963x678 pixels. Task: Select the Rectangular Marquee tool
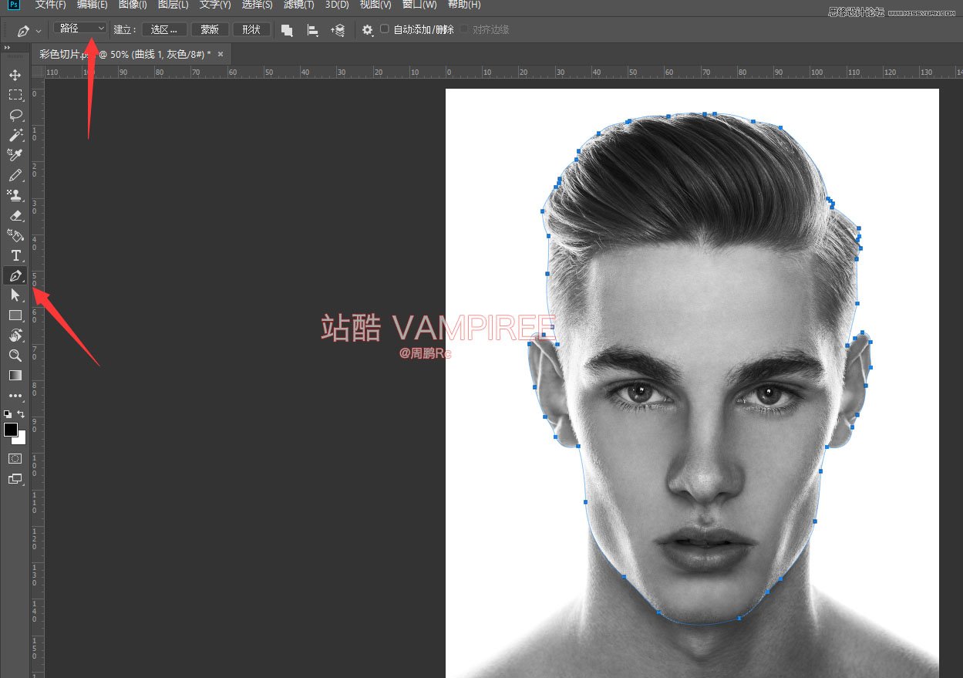coord(15,95)
